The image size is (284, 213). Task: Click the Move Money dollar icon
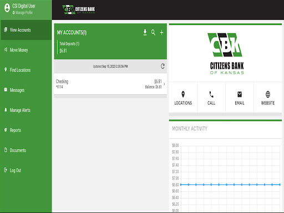6,49
